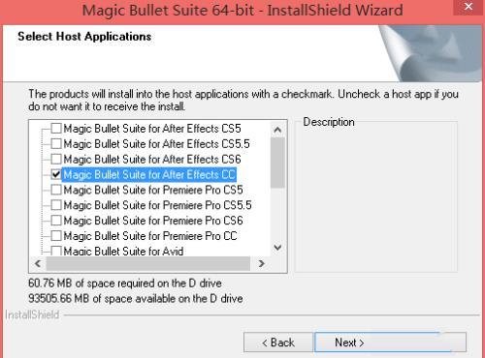Click the horizontal scroll right arrow
The height and width of the screenshot is (358, 485).
[x=261, y=263]
